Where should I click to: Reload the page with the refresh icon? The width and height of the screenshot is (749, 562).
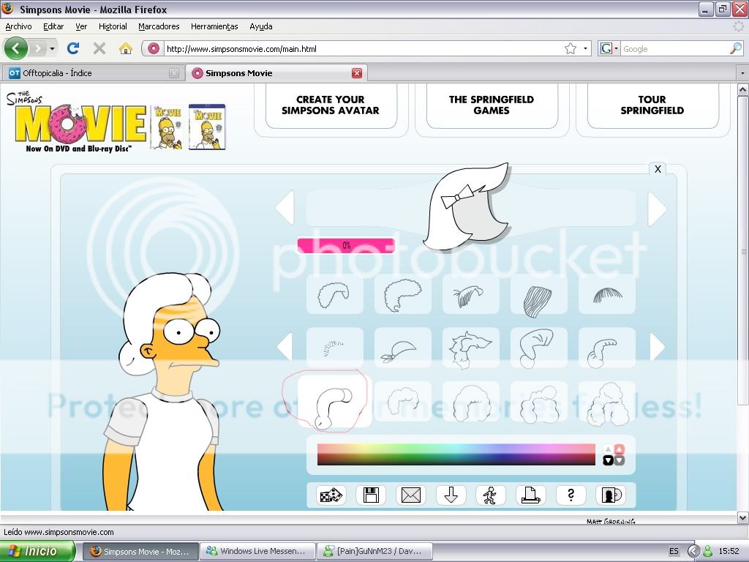73,48
